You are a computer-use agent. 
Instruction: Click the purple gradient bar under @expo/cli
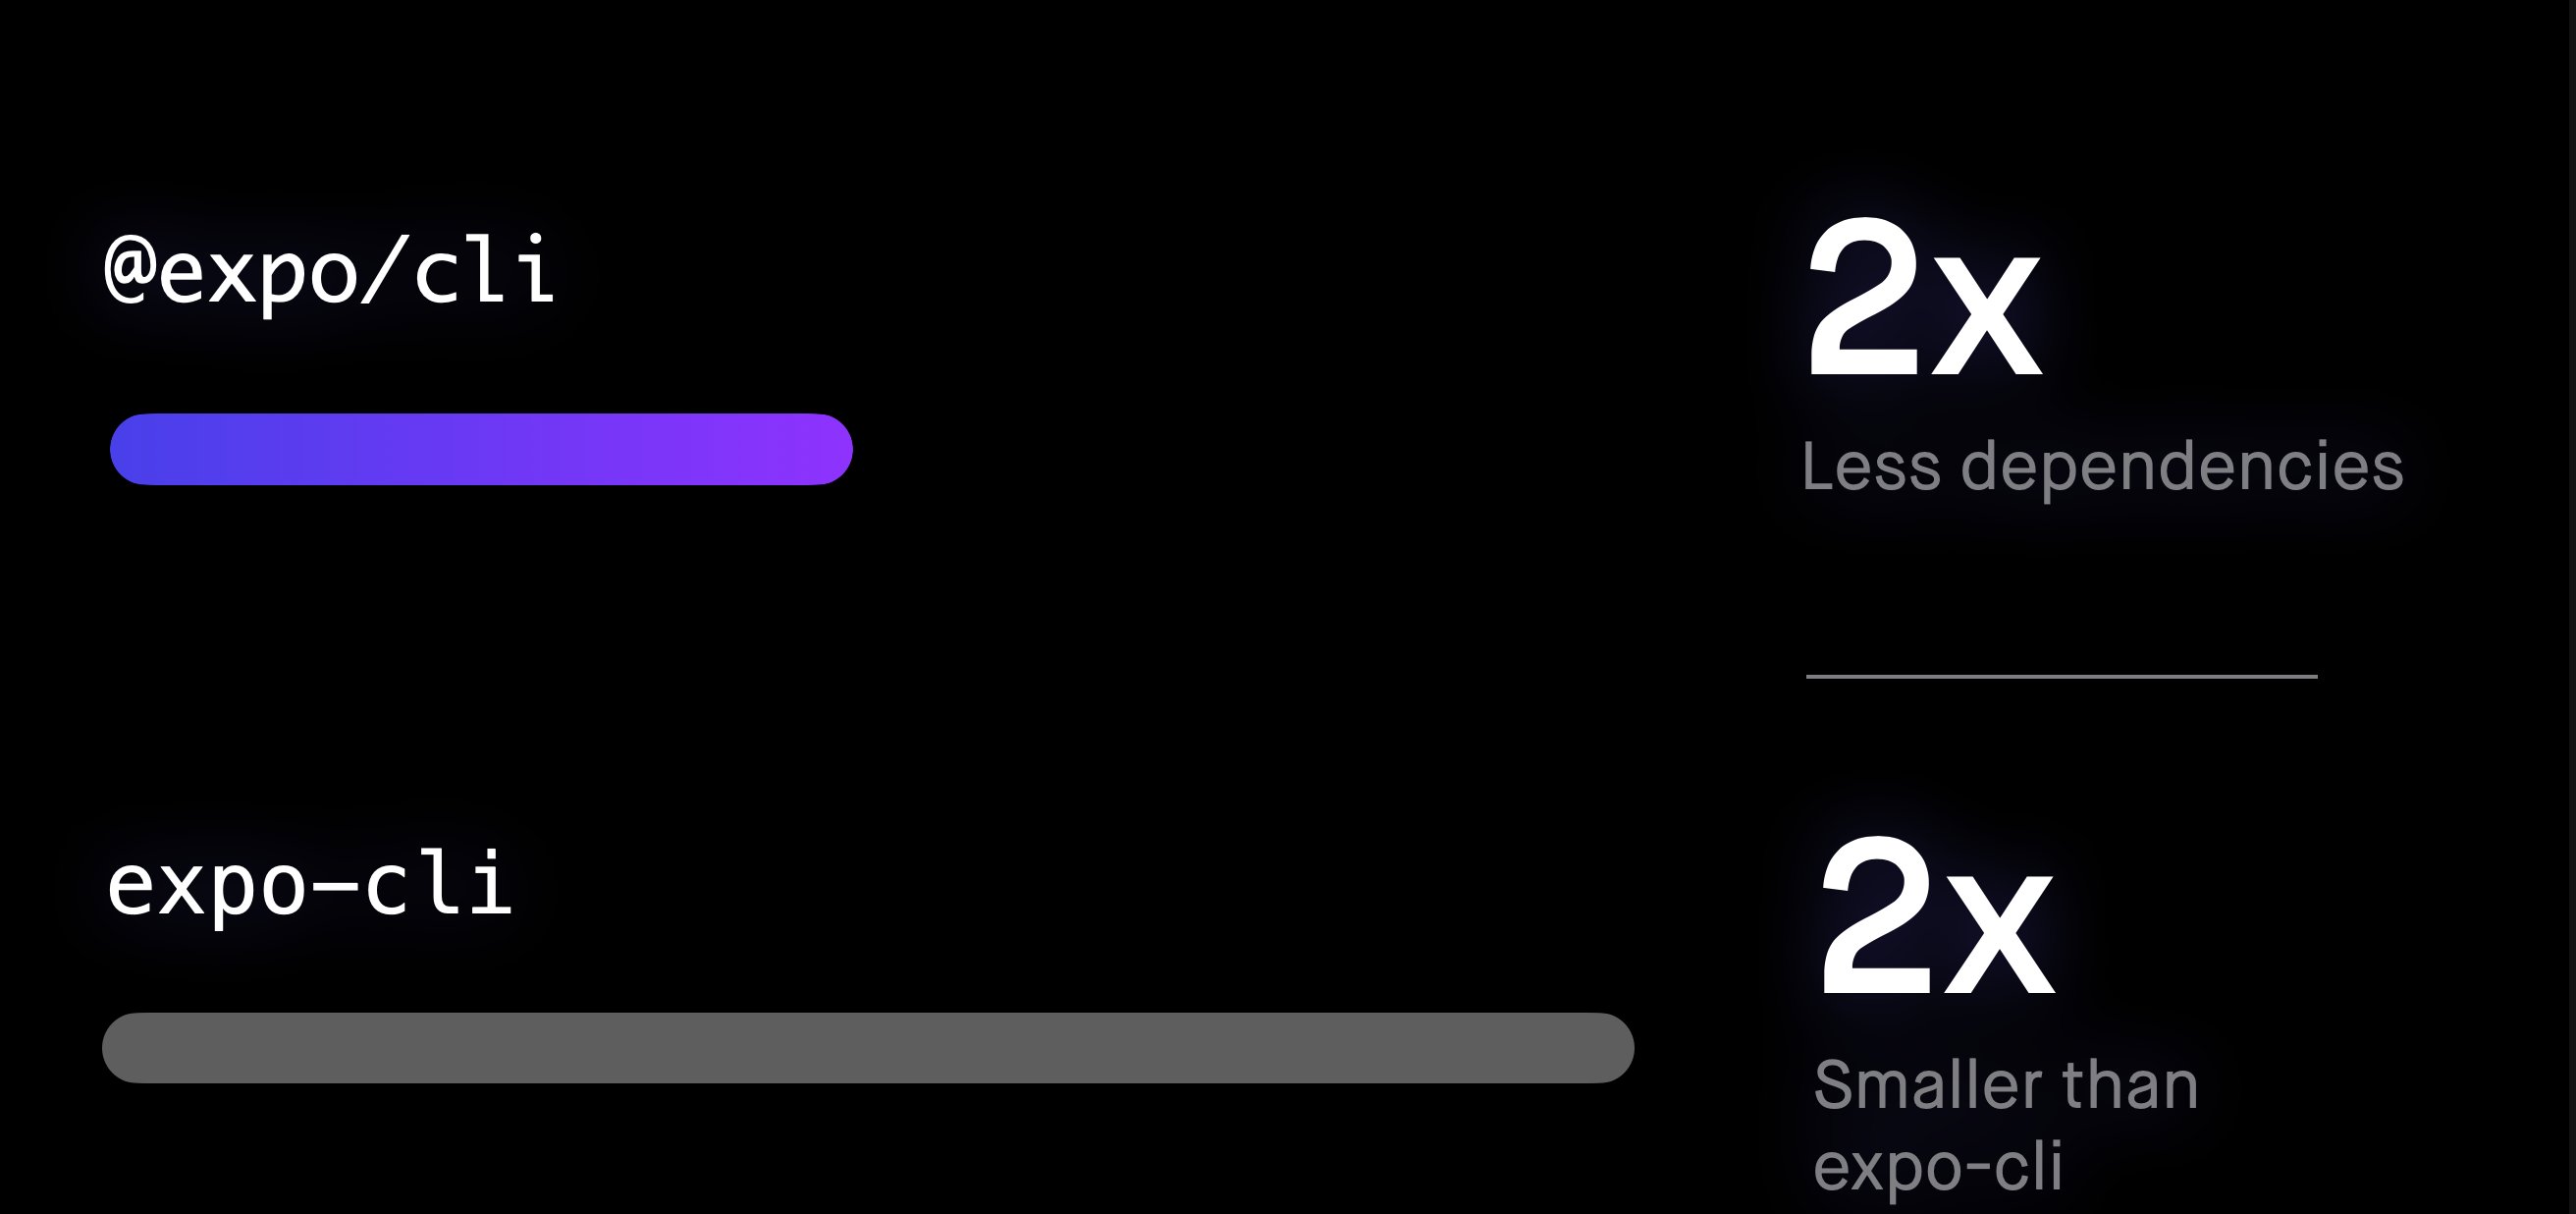(x=480, y=450)
